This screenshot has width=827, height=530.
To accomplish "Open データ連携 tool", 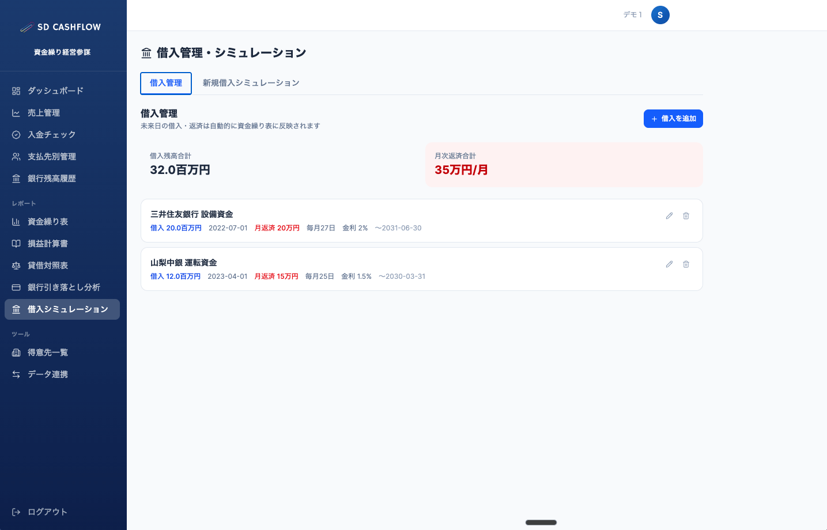I will point(62,374).
